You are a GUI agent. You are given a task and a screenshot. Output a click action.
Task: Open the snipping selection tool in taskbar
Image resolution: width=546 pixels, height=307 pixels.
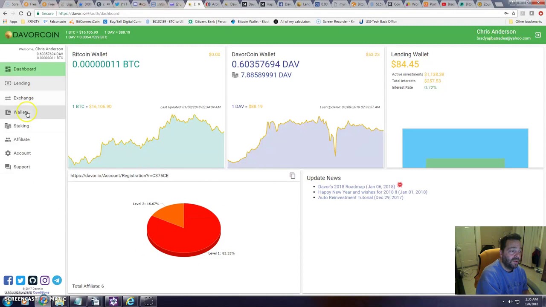coord(148,302)
